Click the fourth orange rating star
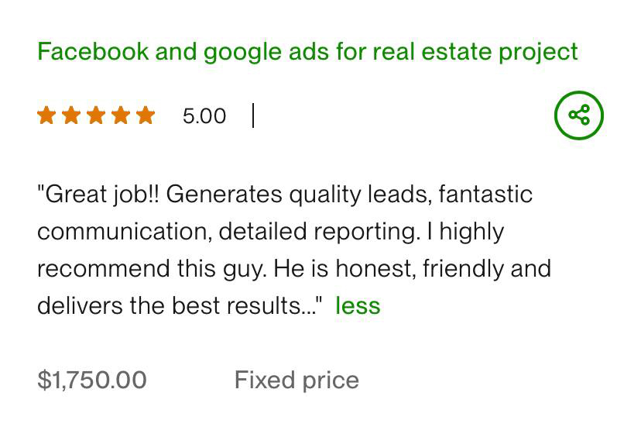 click(121, 115)
